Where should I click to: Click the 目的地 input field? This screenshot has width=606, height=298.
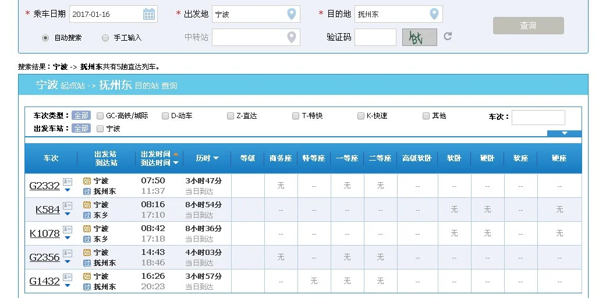pos(399,15)
